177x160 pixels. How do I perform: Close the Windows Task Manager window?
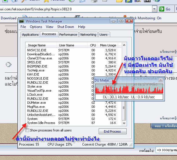(x=129, y=21)
